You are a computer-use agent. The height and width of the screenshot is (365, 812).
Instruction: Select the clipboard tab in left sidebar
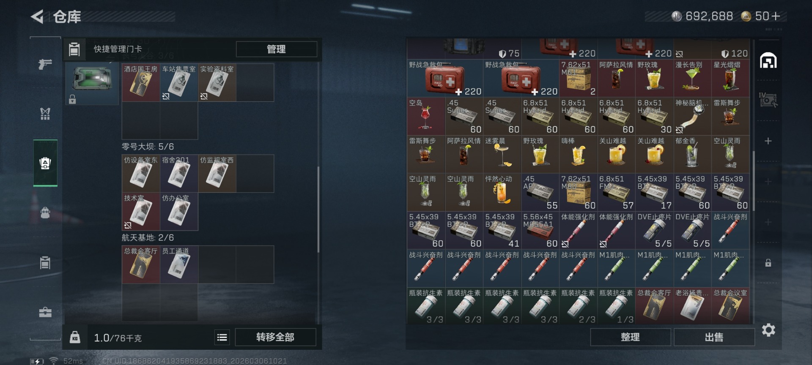[45, 262]
